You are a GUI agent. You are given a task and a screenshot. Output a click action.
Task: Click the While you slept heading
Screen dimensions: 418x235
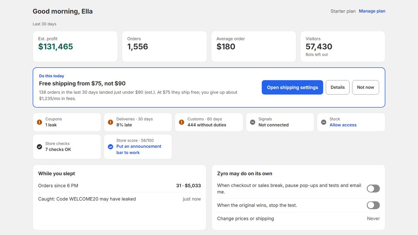[x=56, y=174]
